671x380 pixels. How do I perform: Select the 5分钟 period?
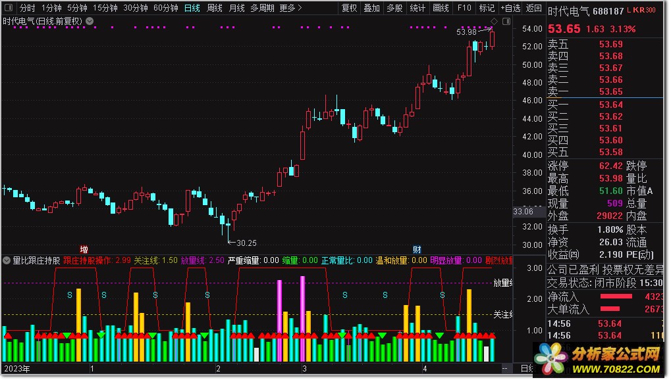(x=78, y=8)
